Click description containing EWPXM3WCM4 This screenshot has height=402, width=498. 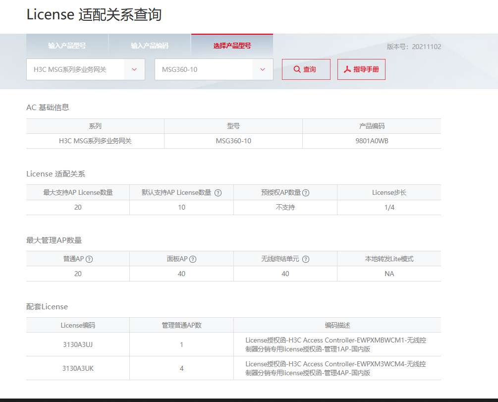[x=335, y=369]
